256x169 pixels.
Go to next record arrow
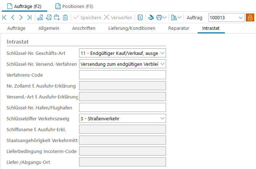[x=21, y=17]
